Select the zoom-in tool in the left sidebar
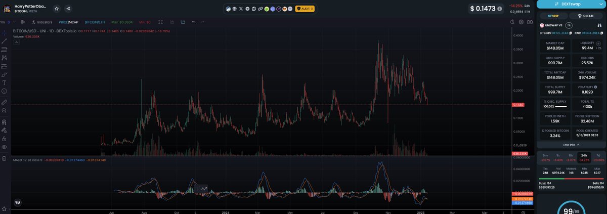Viewport: 607px width, 214px height. [x=4, y=110]
